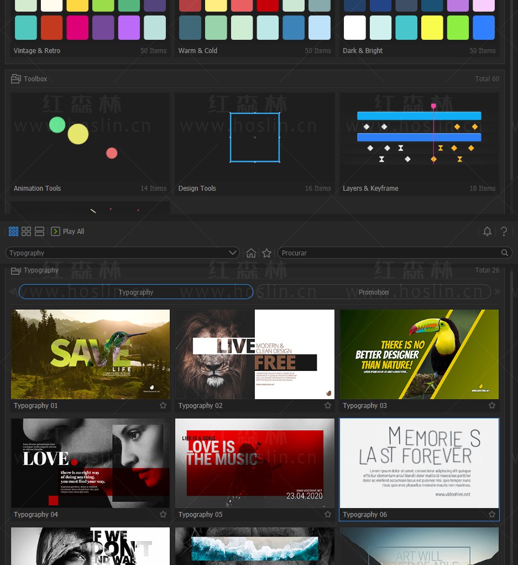This screenshot has height=565, width=518.
Task: Click the Warm & Cold label
Action: point(198,50)
